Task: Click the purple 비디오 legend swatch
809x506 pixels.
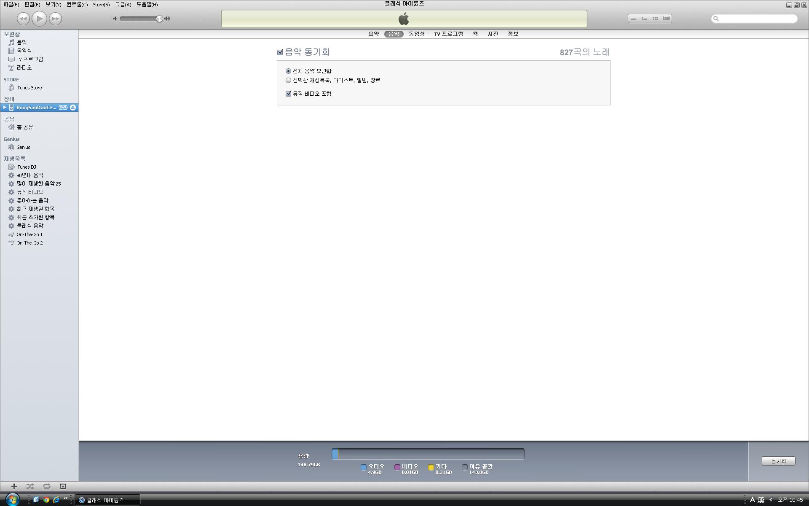Action: point(397,467)
